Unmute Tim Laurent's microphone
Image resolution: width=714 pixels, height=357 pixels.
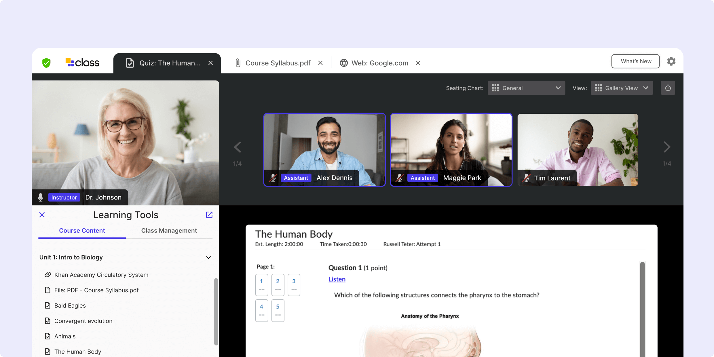coord(526,178)
